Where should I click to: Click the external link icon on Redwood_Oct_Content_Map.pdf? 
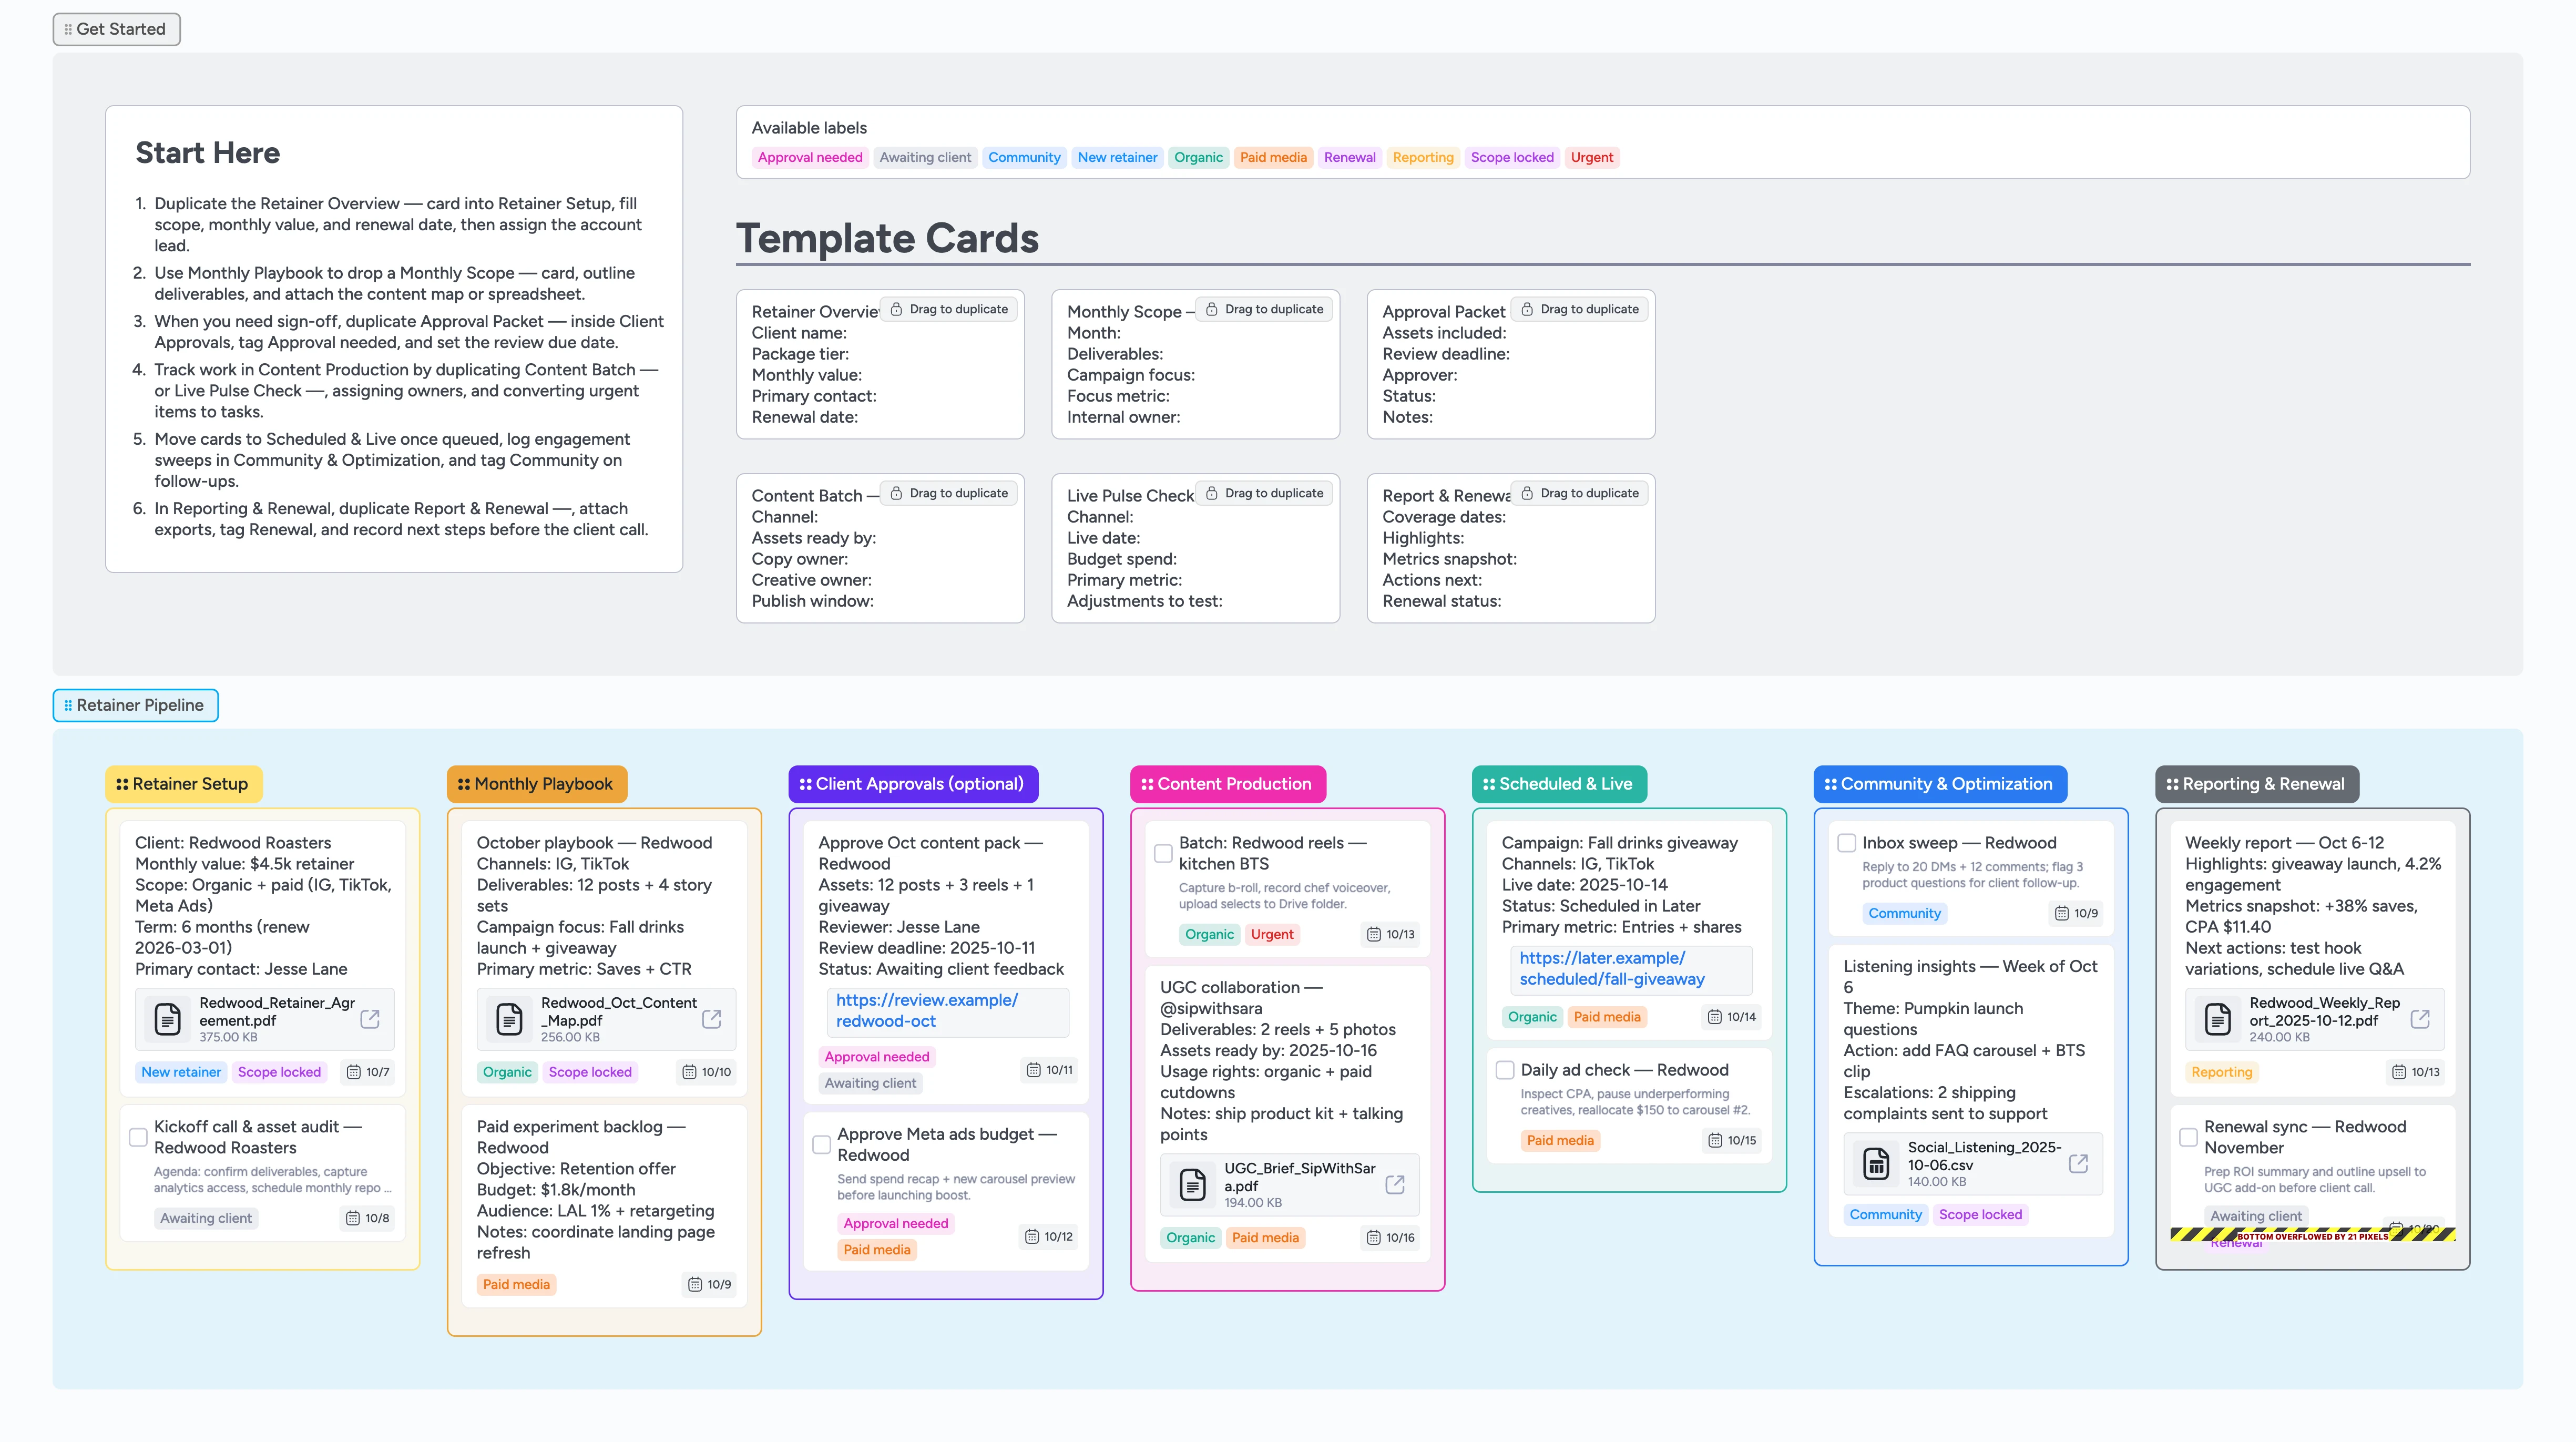tap(712, 1019)
